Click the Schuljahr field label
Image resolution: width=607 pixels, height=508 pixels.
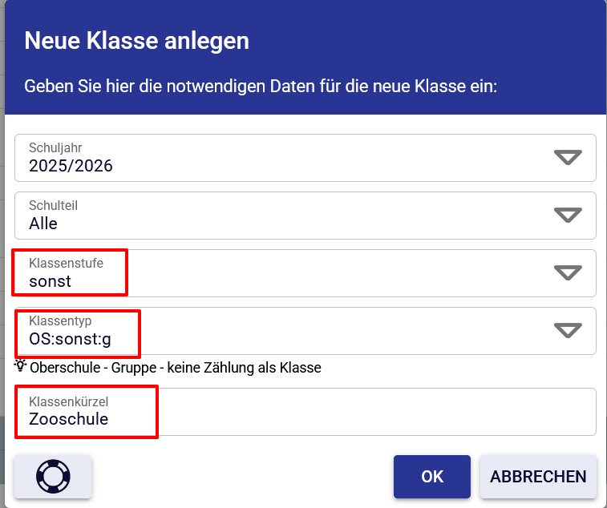click(x=55, y=148)
